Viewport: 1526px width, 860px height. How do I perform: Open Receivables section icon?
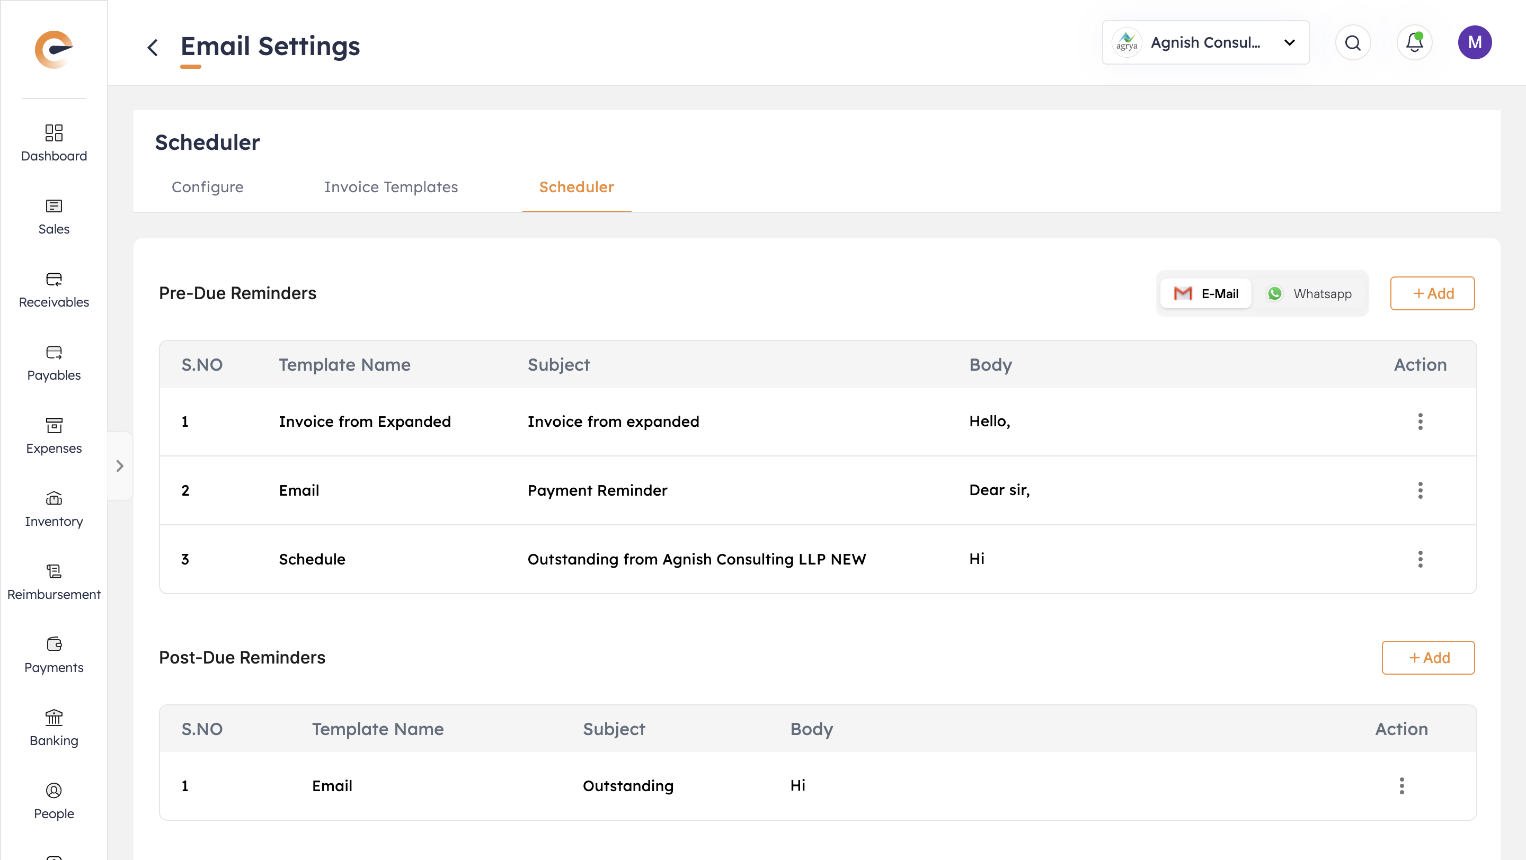pos(54,280)
